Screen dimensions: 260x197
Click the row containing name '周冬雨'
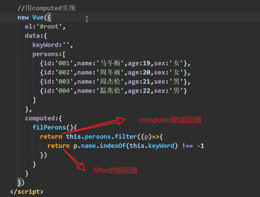pyautogui.click(x=115, y=72)
